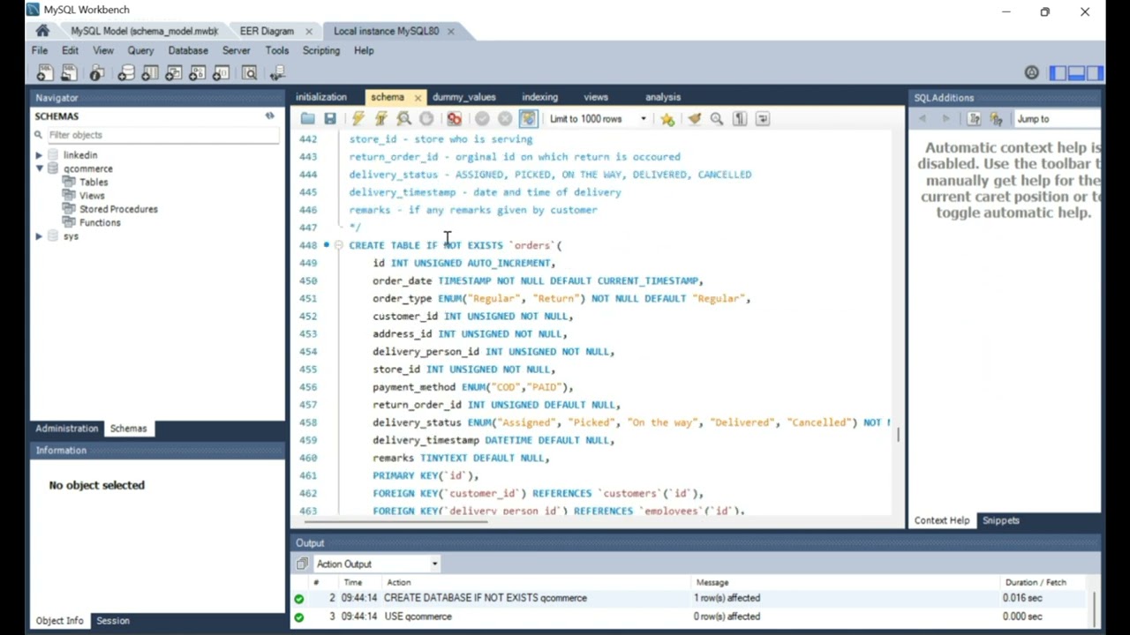Select Stored Procedures under qcommerce
This screenshot has height=635, width=1130.
coord(118,209)
